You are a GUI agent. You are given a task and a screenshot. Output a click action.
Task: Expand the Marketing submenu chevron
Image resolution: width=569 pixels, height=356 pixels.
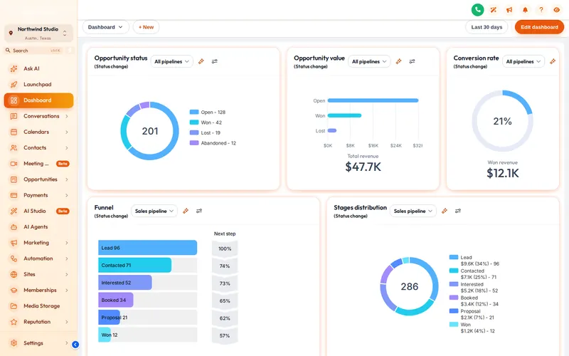tap(67, 243)
